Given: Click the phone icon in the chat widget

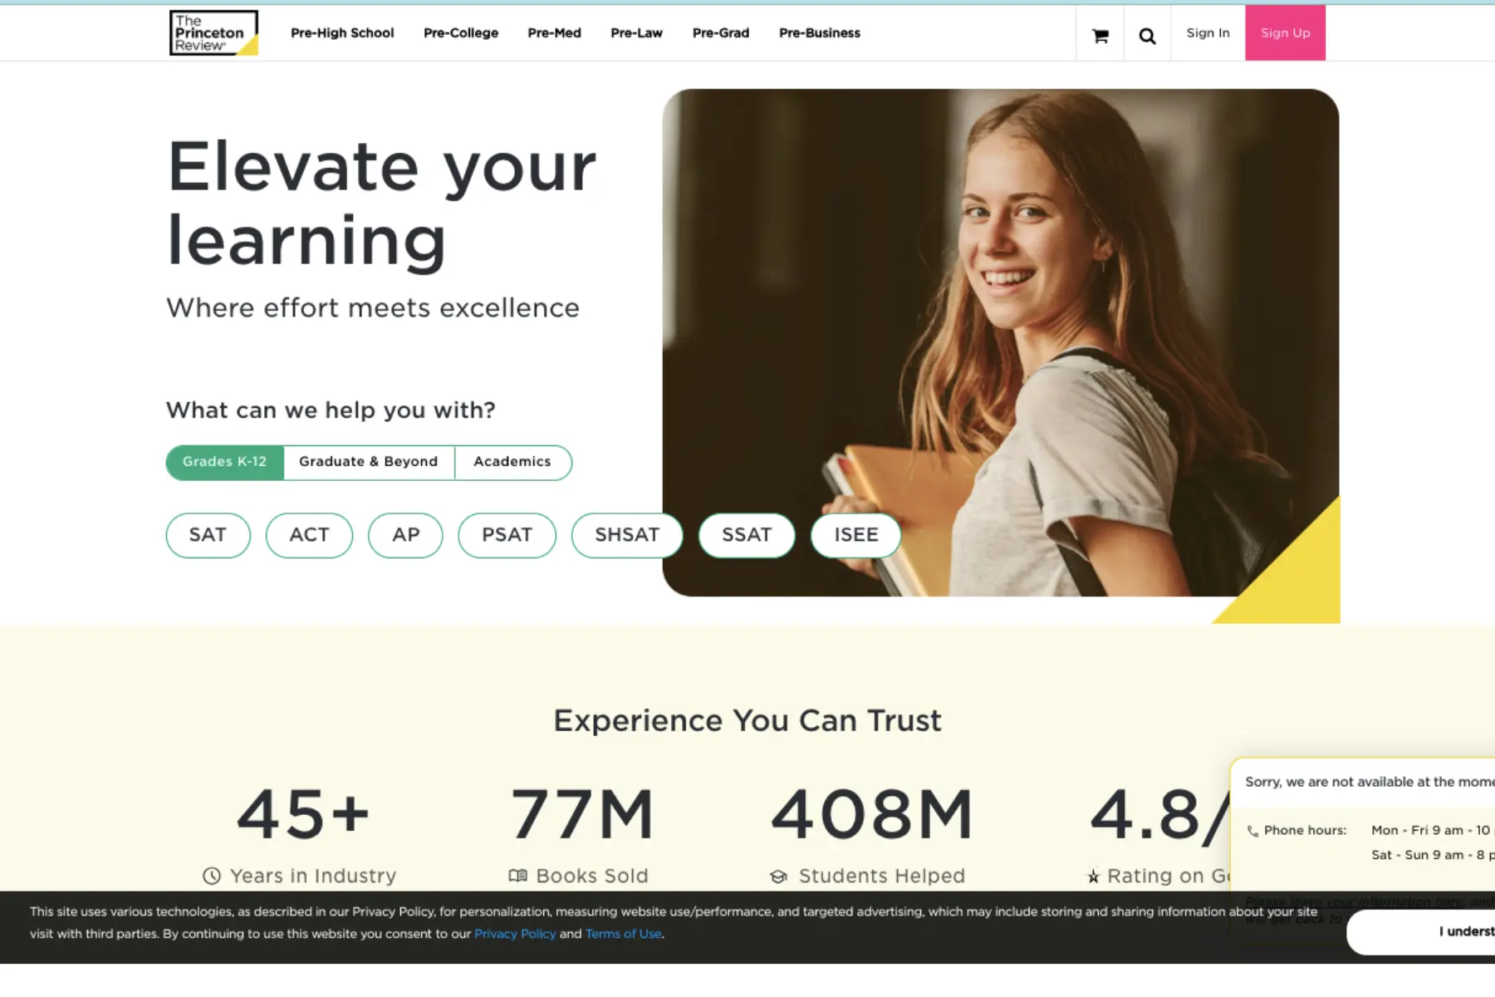Looking at the screenshot, I should (x=1252, y=830).
